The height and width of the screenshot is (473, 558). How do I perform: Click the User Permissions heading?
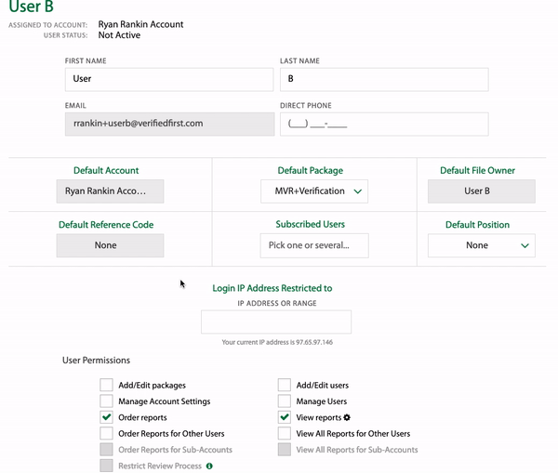(x=96, y=361)
